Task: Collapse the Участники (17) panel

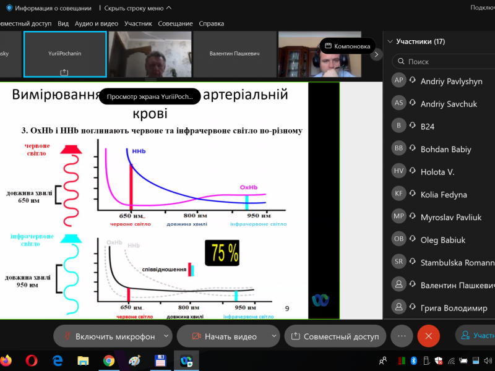Action: coord(390,42)
